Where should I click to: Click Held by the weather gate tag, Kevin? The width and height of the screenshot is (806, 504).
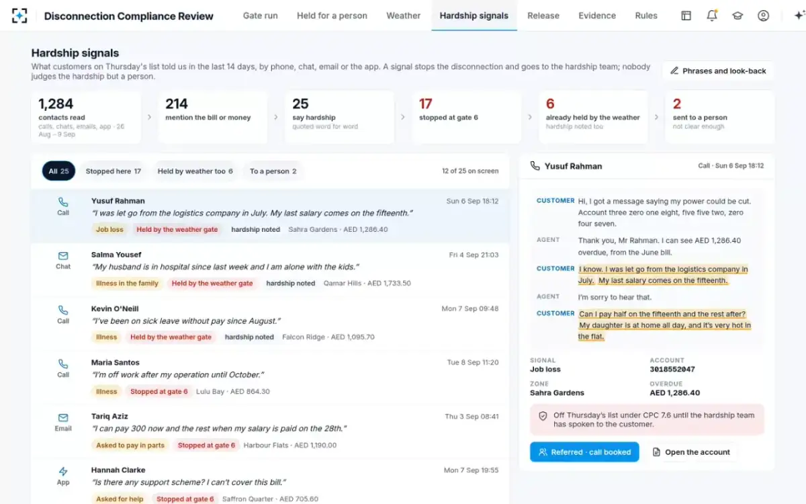[171, 337]
